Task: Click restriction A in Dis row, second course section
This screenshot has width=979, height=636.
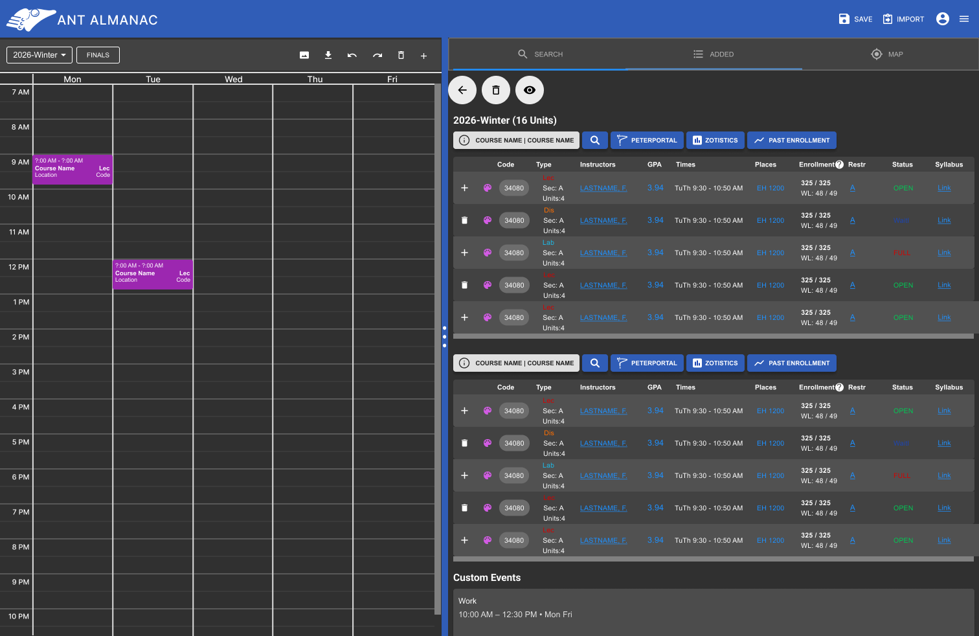Action: tap(853, 443)
